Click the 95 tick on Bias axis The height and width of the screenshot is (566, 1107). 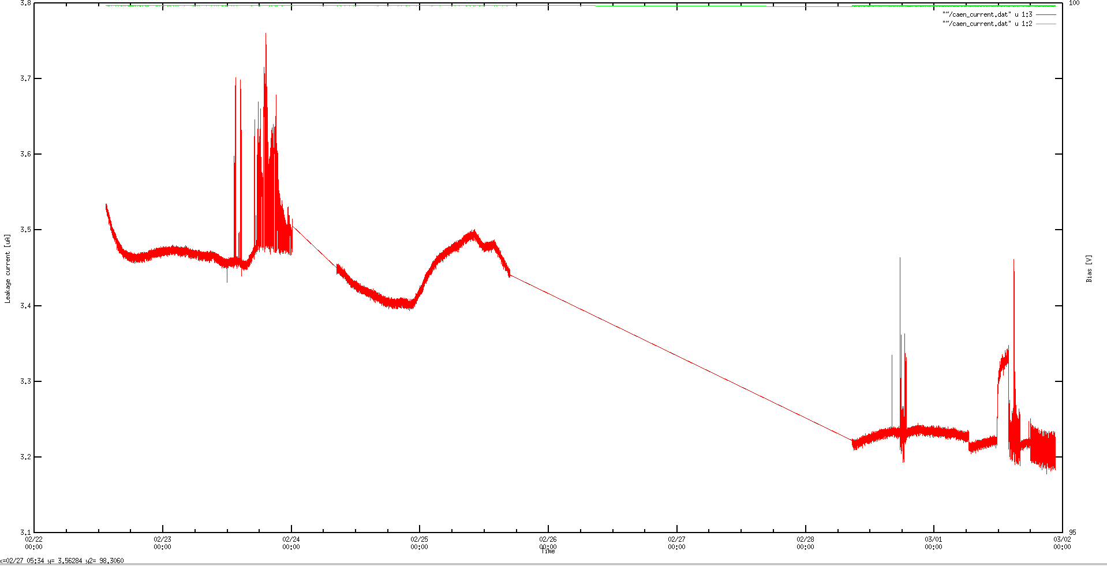coord(1072,533)
